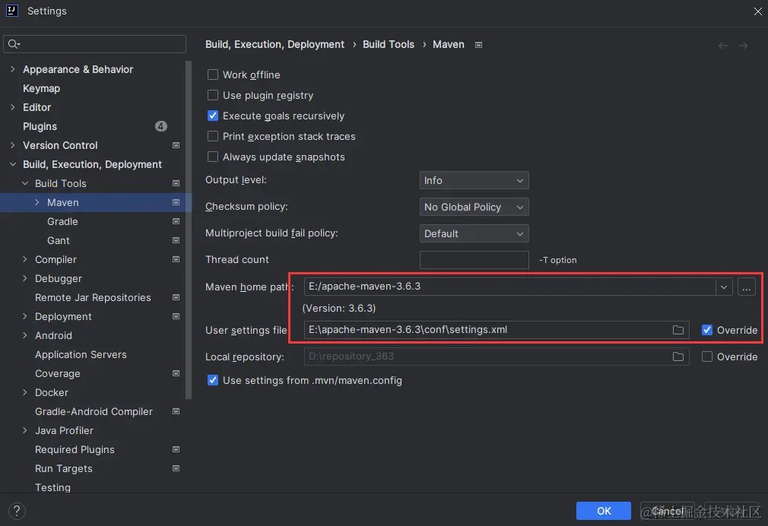Image resolution: width=768 pixels, height=526 pixels.
Task: Open Multiproject build fail policy dropdown
Action: coord(474,233)
